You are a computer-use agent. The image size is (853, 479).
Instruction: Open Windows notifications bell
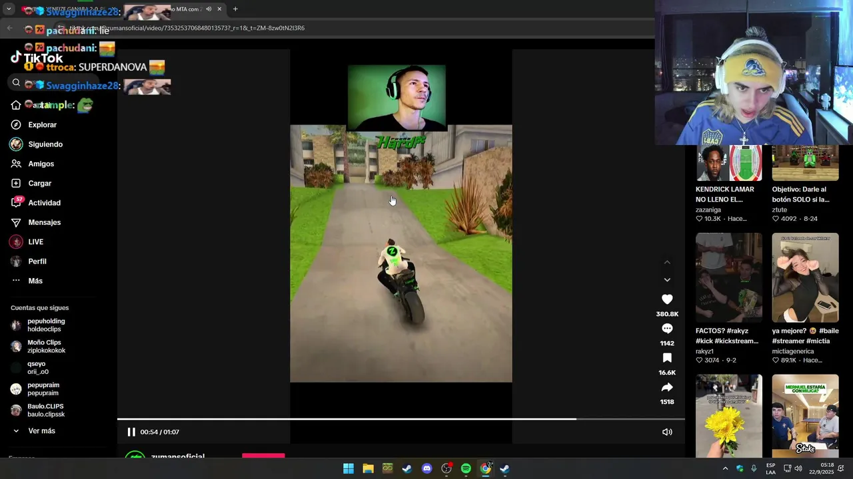[841, 468]
